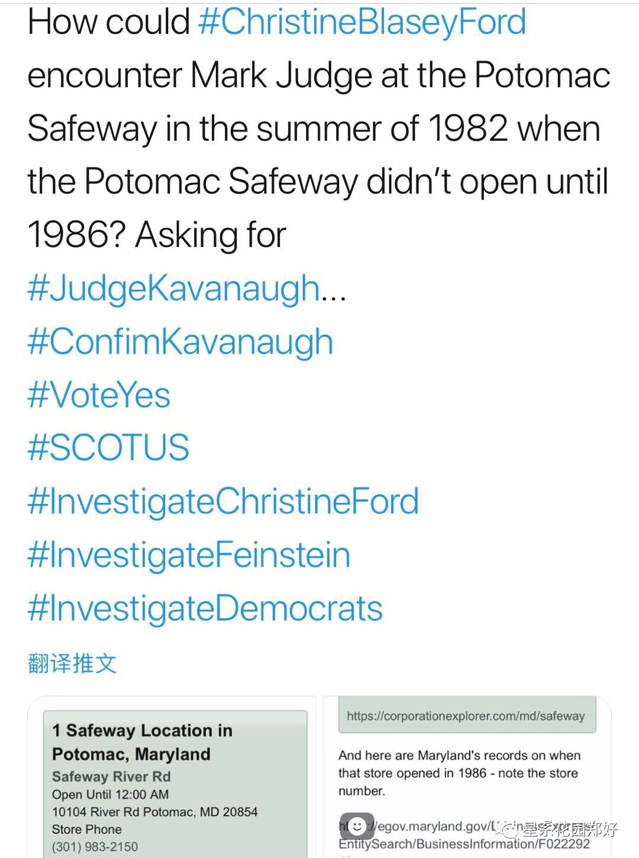Click the 翻译推文 translate tweet button
This screenshot has height=858, width=639.
[72, 664]
